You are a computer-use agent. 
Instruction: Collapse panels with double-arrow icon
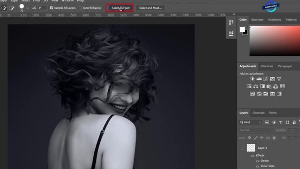pyautogui.click(x=233, y=14)
